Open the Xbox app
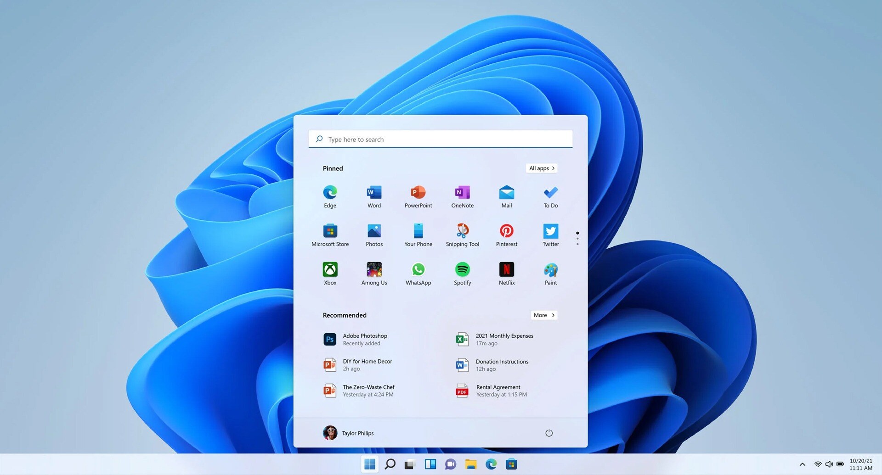This screenshot has height=475, width=882. (330, 274)
